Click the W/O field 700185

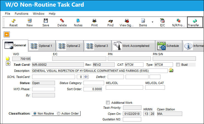tap(21, 59)
